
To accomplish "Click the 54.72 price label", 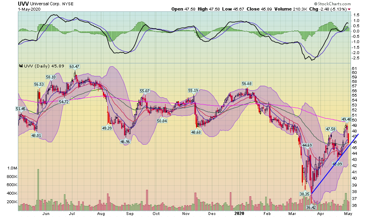I will [64, 102].
